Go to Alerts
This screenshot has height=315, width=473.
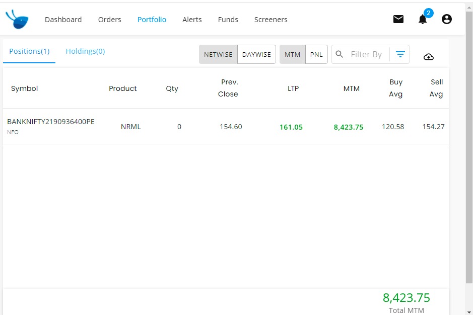tap(192, 20)
